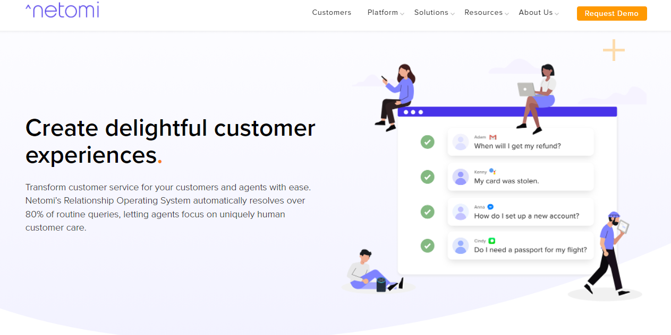Click the Messenger icon beside Anna
671x335 pixels.
tap(490, 207)
